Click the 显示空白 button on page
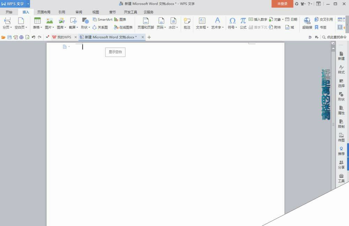The image size is (349, 226). pyautogui.click(x=115, y=52)
